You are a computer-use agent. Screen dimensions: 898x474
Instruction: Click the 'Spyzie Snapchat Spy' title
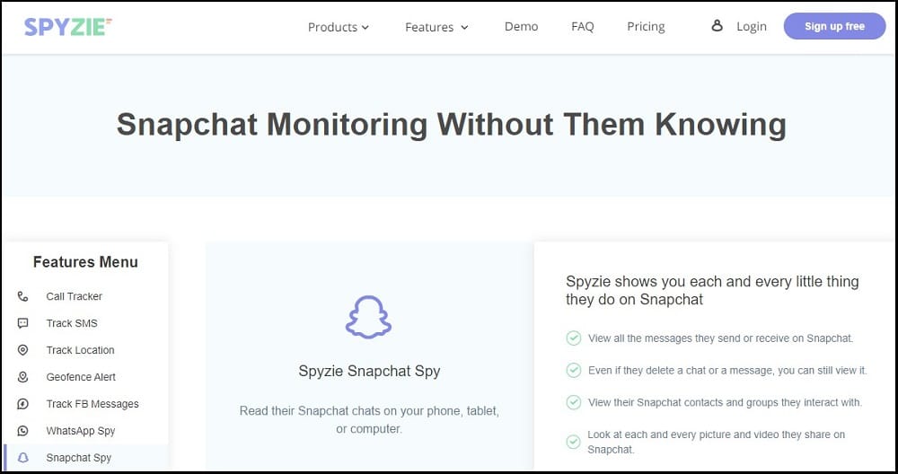369,371
